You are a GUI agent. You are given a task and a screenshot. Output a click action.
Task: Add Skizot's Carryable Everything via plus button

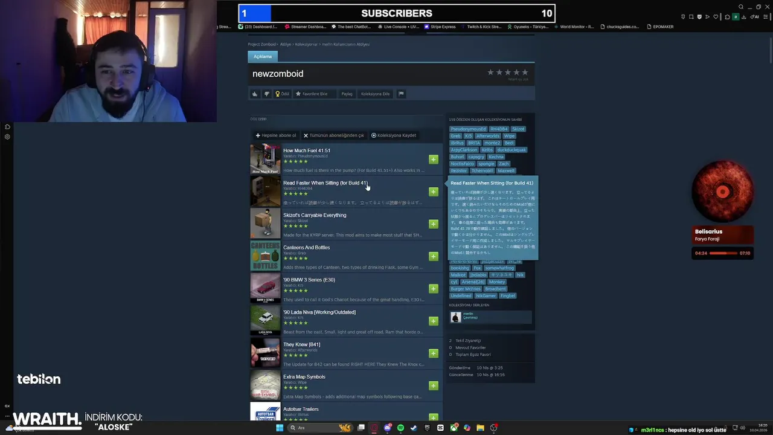(433, 224)
